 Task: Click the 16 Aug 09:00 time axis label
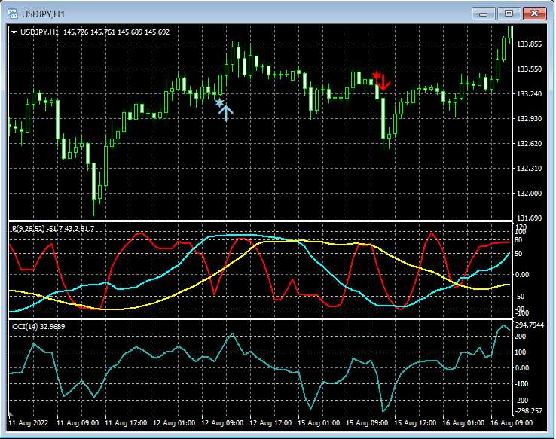pos(514,423)
